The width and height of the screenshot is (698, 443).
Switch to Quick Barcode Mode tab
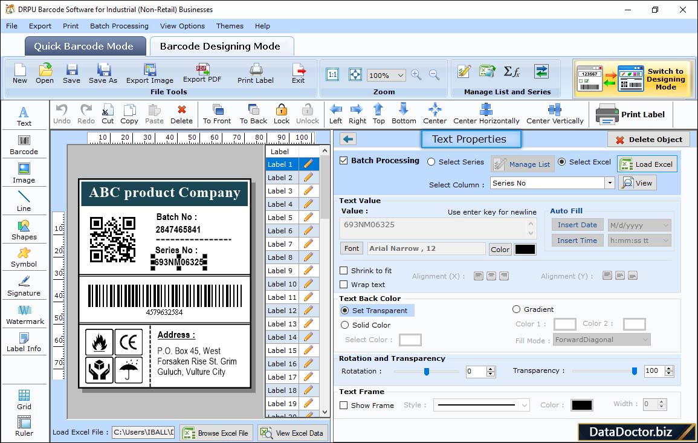click(x=85, y=47)
